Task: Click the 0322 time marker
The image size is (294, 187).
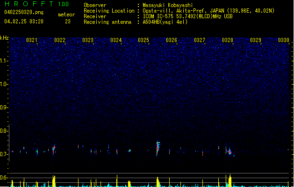Action: [60, 40]
